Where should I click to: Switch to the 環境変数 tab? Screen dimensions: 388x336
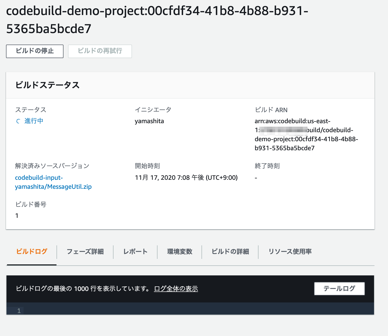tap(179, 251)
